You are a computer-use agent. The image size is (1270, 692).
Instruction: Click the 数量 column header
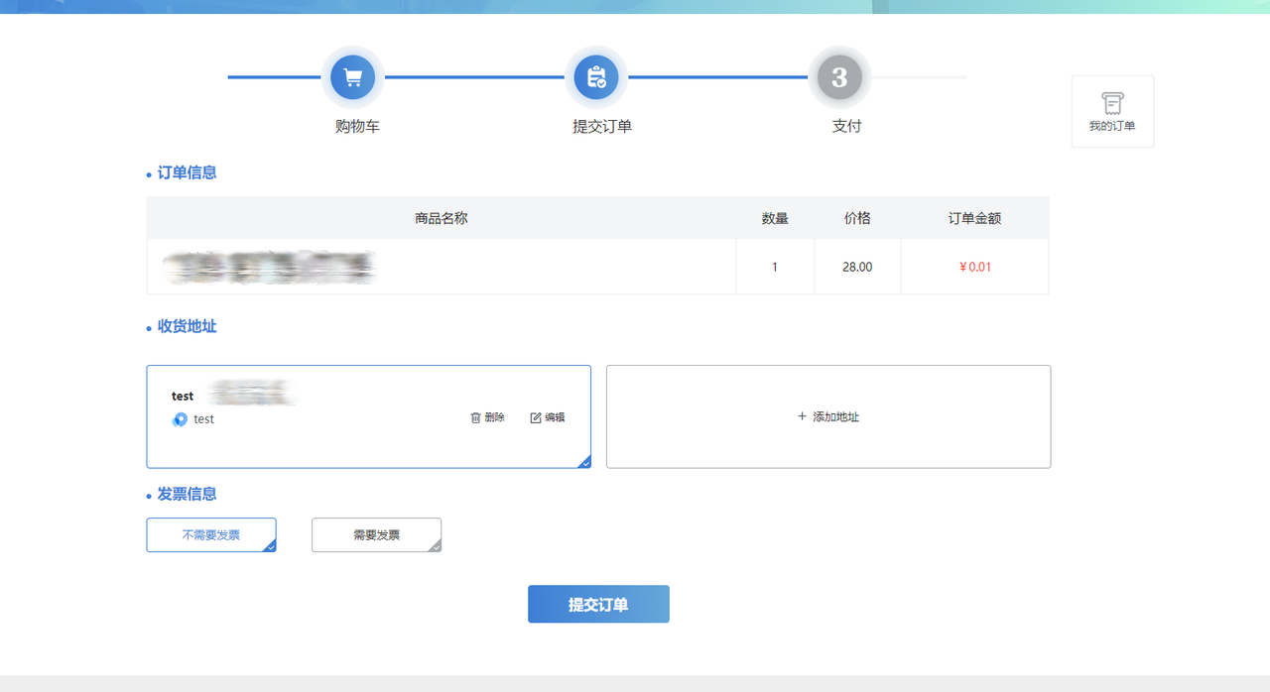775,218
